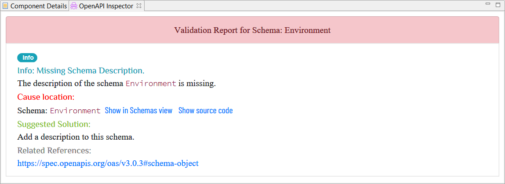Switch to the Component Details tab
Image resolution: width=505 pixels, height=184 pixels.
[35, 6]
